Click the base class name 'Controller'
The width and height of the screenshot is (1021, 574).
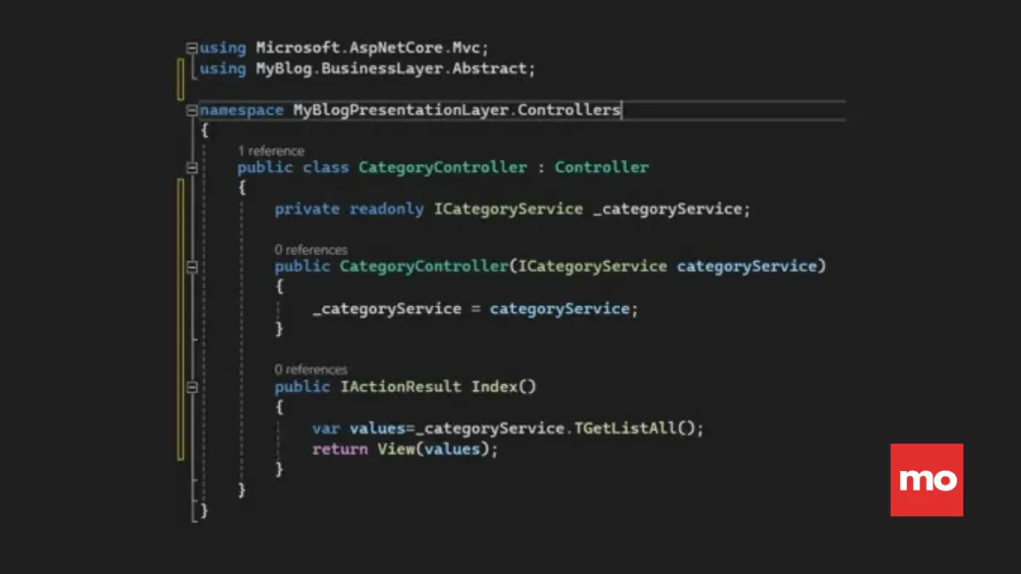point(602,168)
